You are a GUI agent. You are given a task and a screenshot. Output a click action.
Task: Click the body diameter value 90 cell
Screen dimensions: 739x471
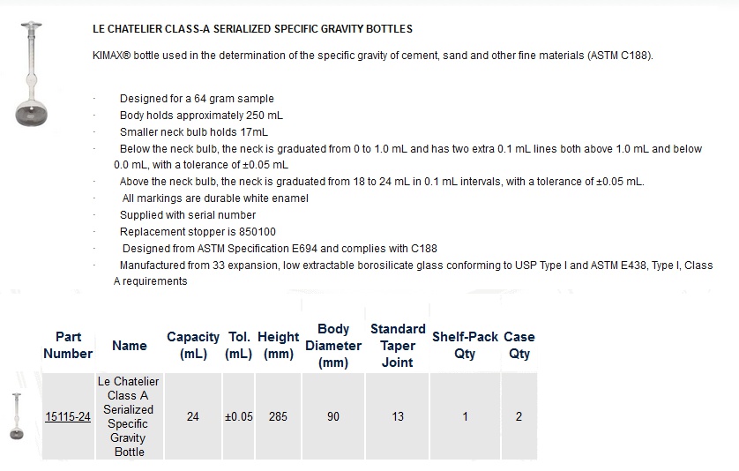(333, 416)
